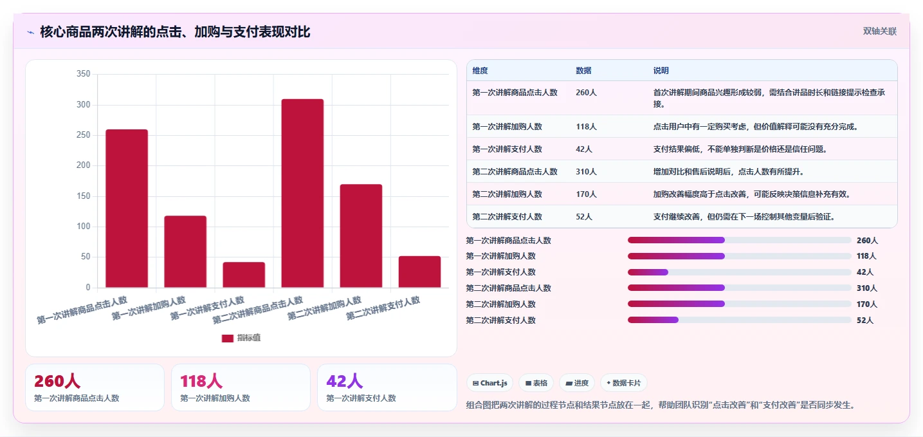Click the 第二次讲解支付人数 bar in the chart
Screen dimensions: 923x437
point(419,272)
